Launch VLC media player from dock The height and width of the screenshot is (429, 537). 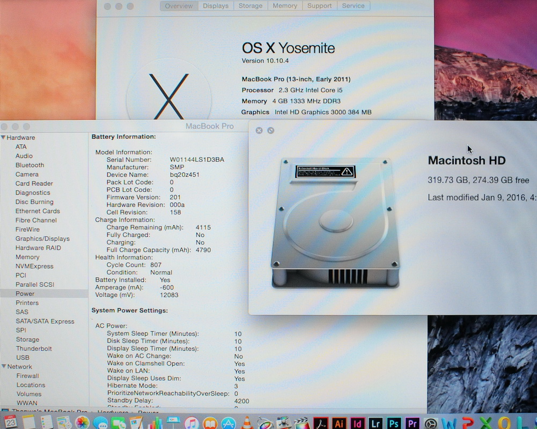point(247,423)
